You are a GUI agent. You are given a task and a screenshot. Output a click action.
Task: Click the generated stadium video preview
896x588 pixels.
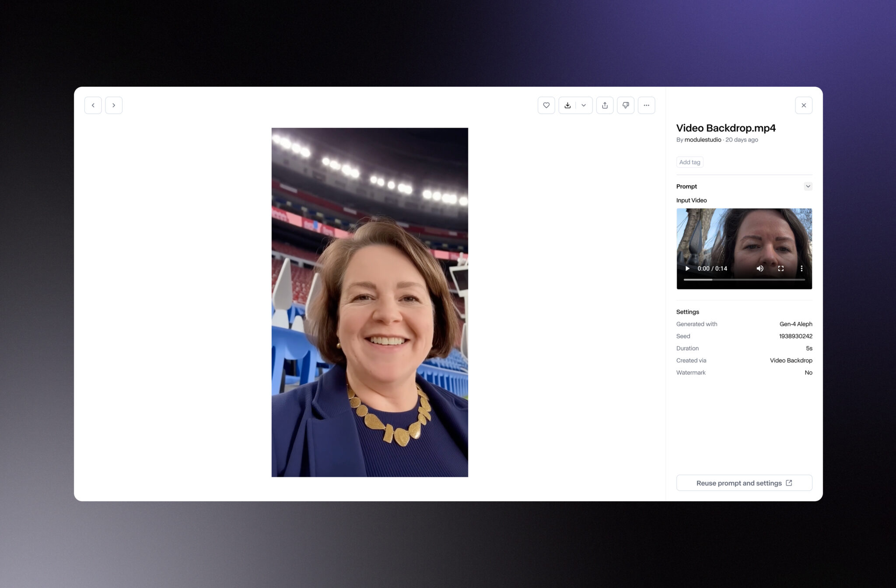(370, 302)
